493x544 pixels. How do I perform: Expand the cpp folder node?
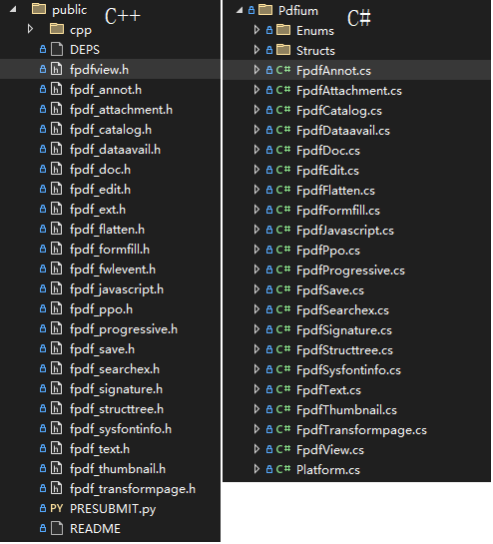31,29
